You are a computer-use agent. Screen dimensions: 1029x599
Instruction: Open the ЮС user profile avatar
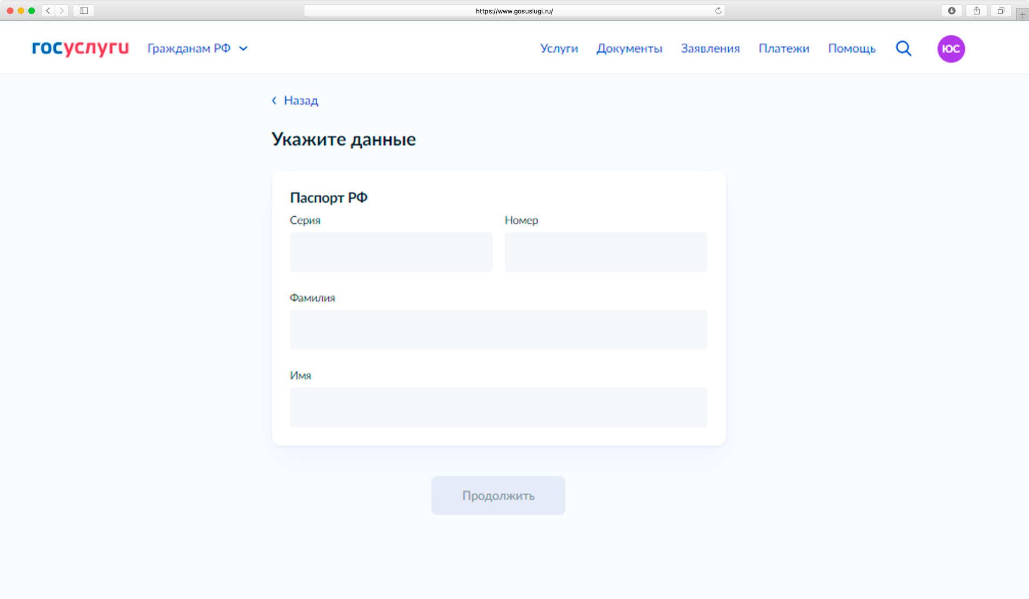[951, 49]
